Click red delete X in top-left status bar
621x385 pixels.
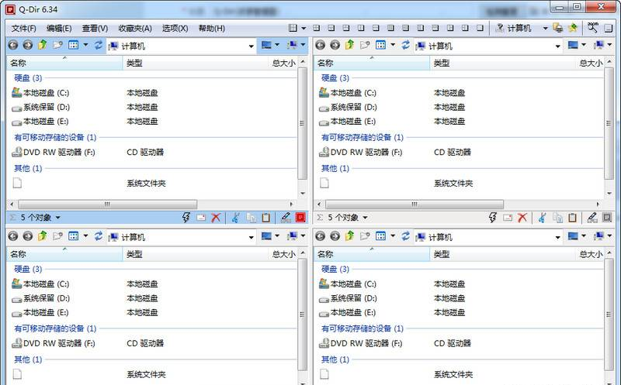click(x=216, y=218)
